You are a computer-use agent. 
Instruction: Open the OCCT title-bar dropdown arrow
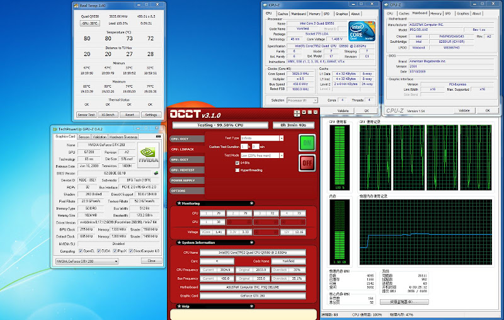click(304, 112)
